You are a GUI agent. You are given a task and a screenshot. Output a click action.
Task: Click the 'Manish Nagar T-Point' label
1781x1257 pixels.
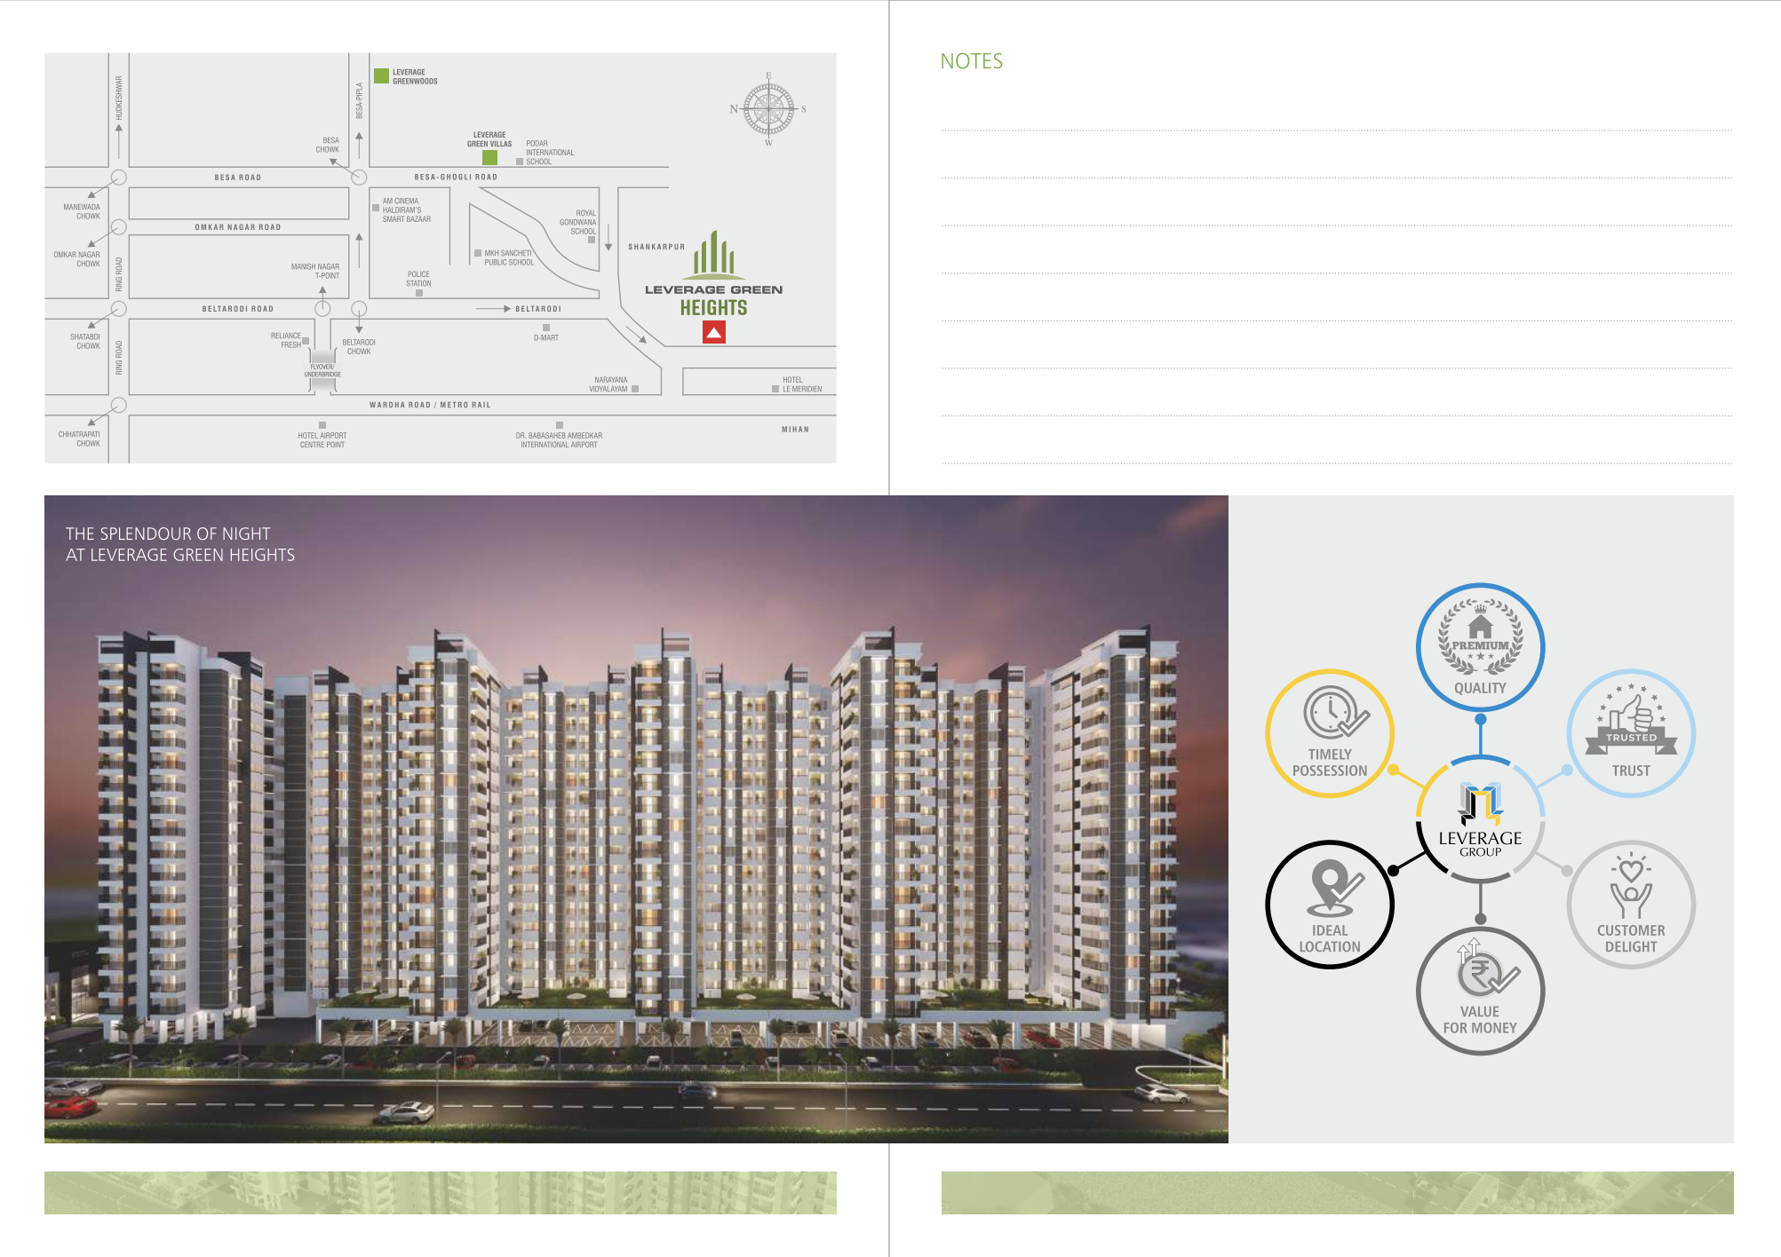pos(315,271)
